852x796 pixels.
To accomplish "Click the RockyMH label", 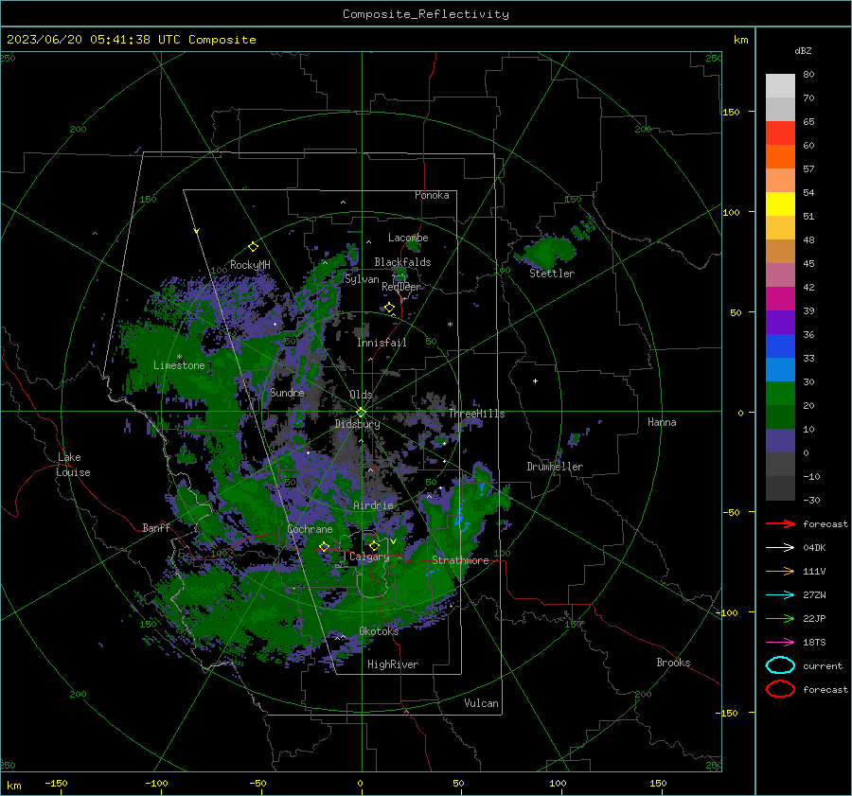I will click(x=250, y=265).
